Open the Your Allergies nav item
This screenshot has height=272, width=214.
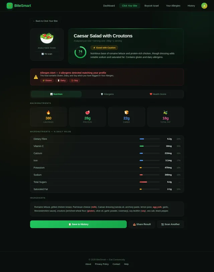coord(173,6)
